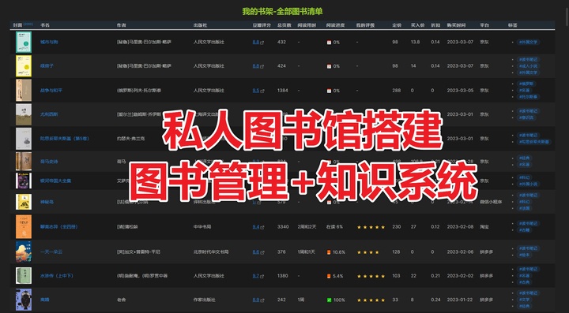Click four-star rating in 一天一朵云 row

368,252
